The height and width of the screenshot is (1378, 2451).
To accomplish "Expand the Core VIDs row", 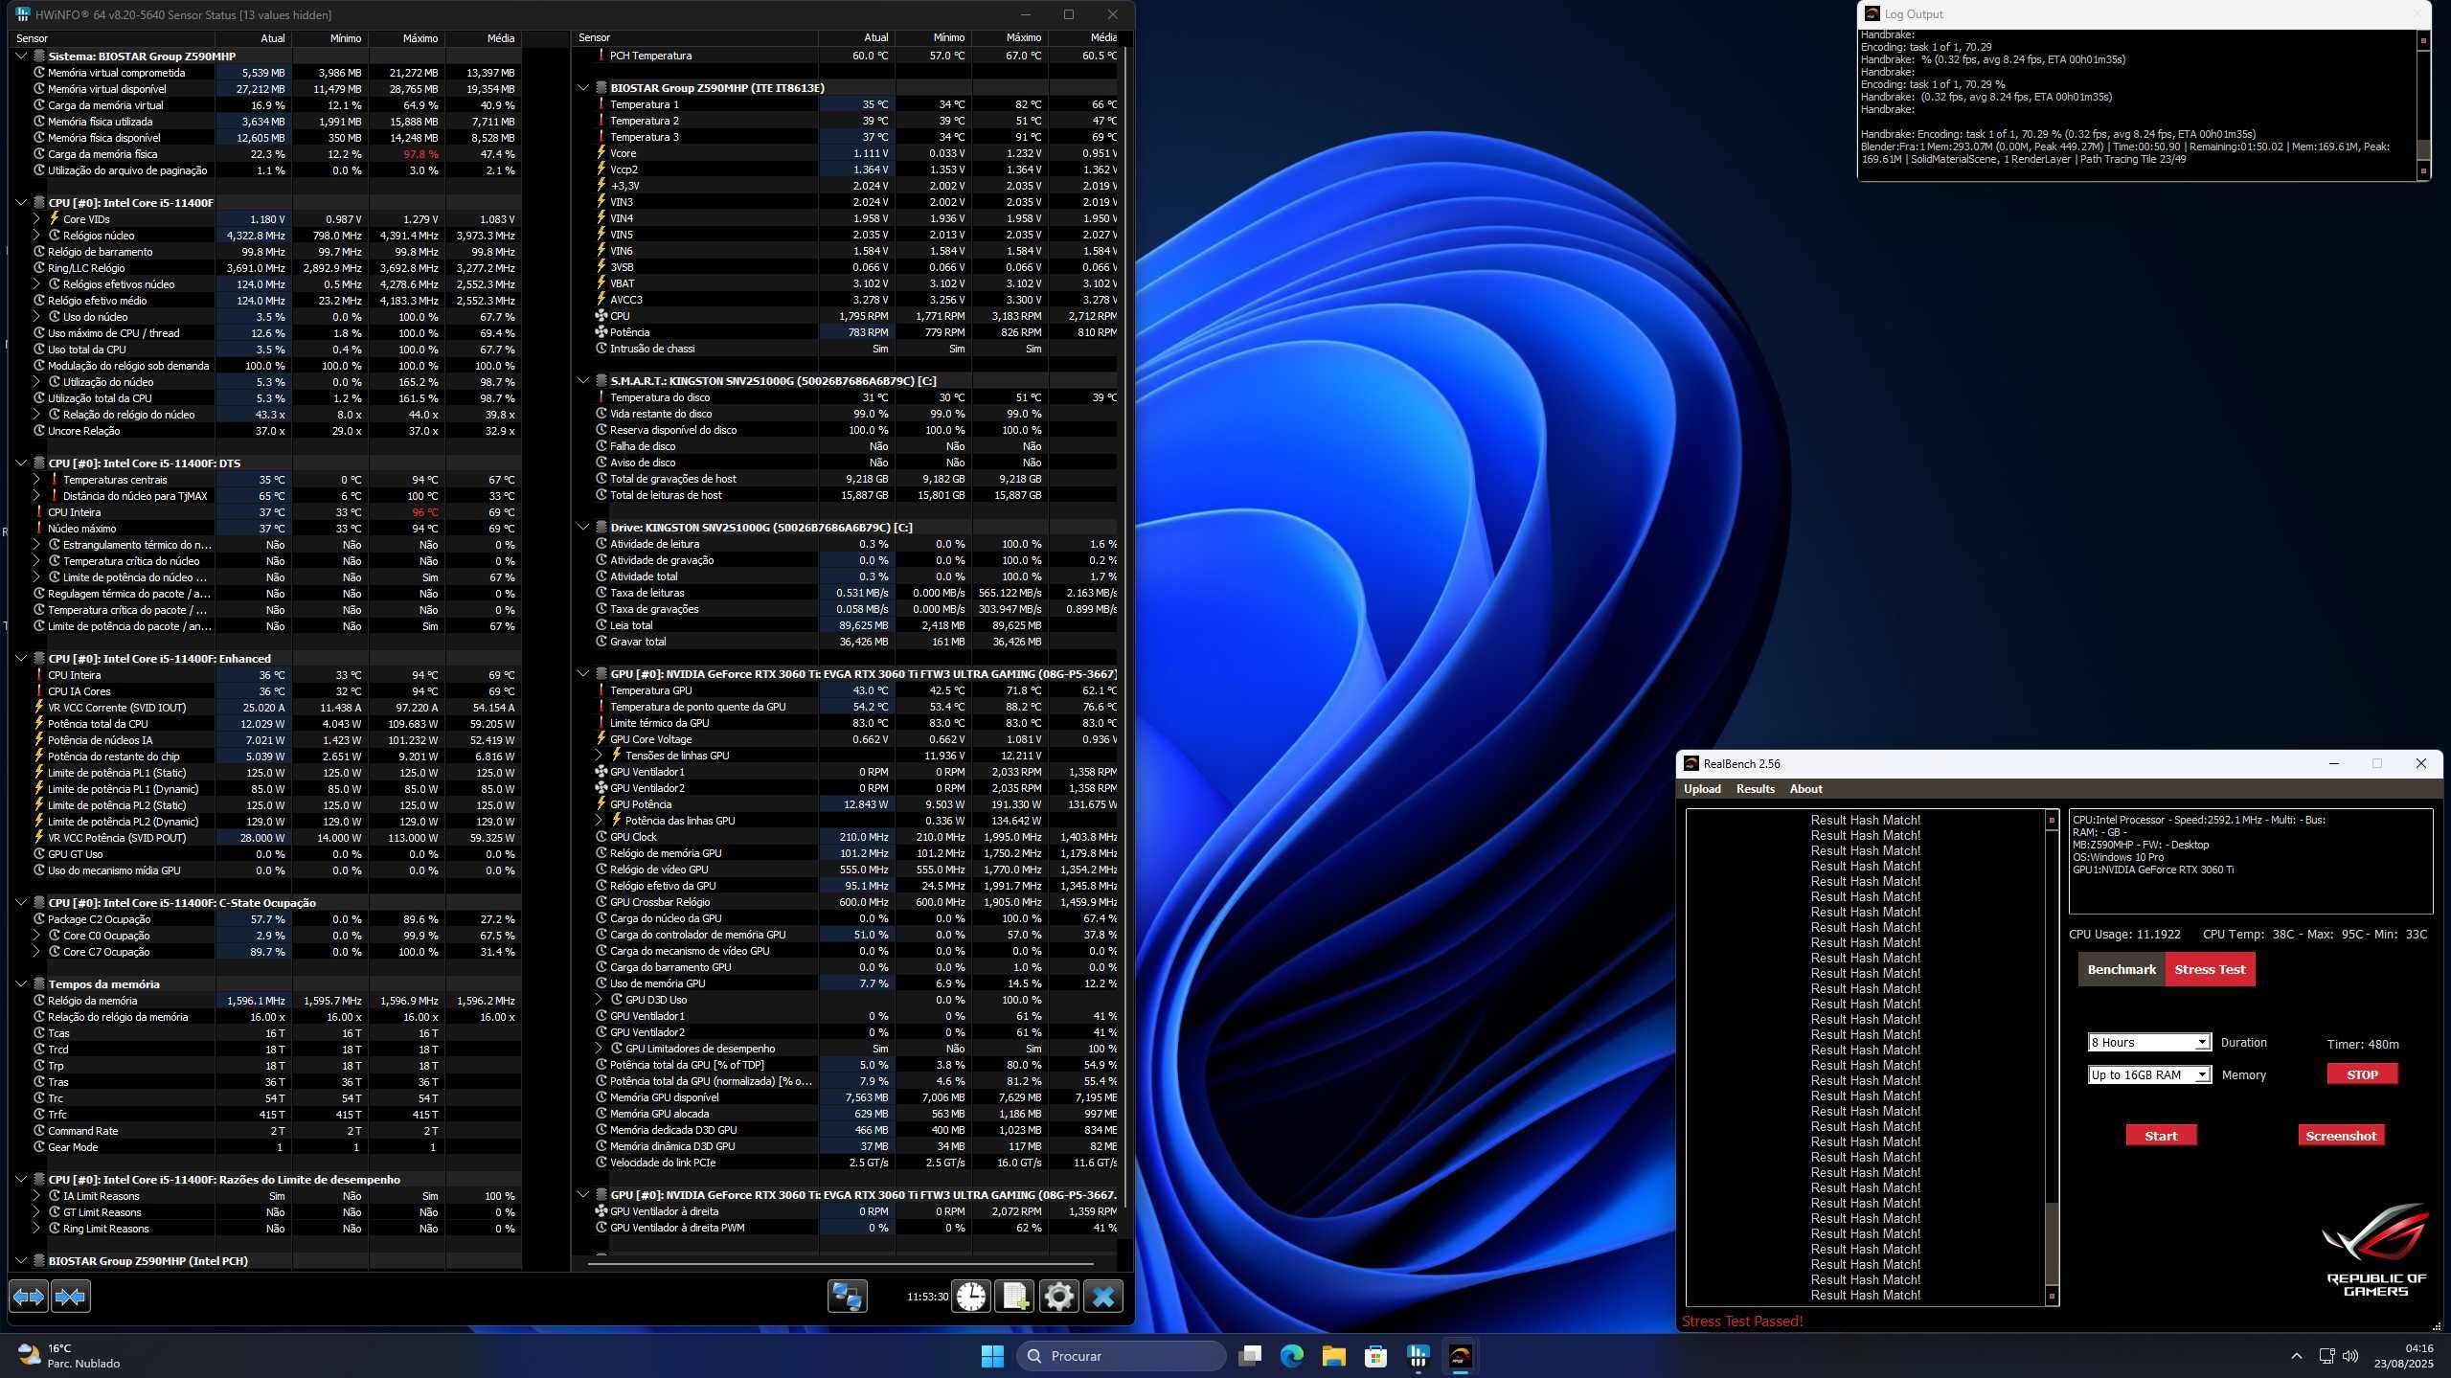I will click(x=36, y=219).
